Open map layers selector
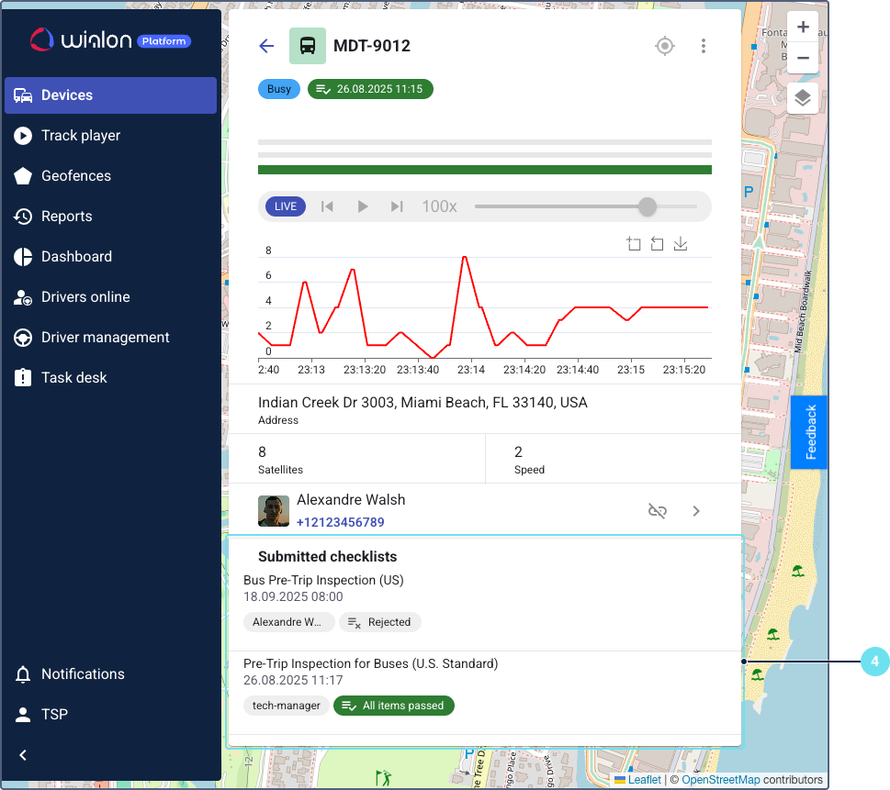This screenshot has width=890, height=790. click(x=803, y=98)
